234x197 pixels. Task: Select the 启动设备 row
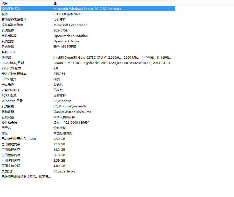[x=88, y=112]
